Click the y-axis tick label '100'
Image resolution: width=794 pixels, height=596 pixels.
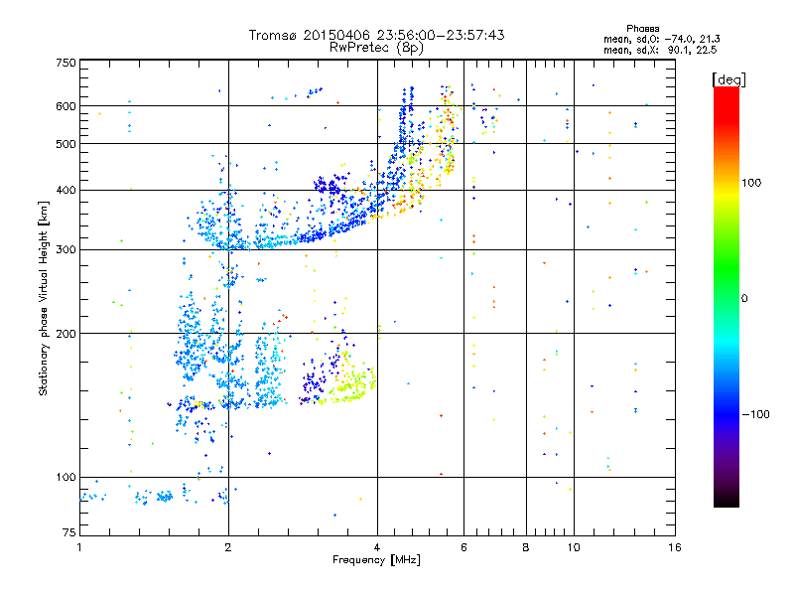click(x=66, y=478)
